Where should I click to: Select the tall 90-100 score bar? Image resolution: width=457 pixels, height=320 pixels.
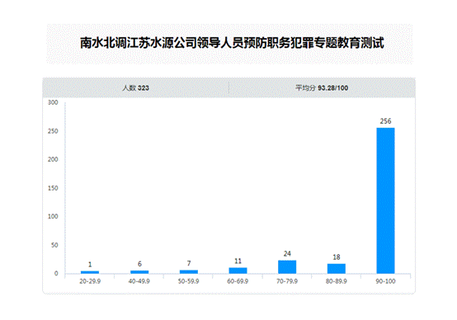coord(385,200)
